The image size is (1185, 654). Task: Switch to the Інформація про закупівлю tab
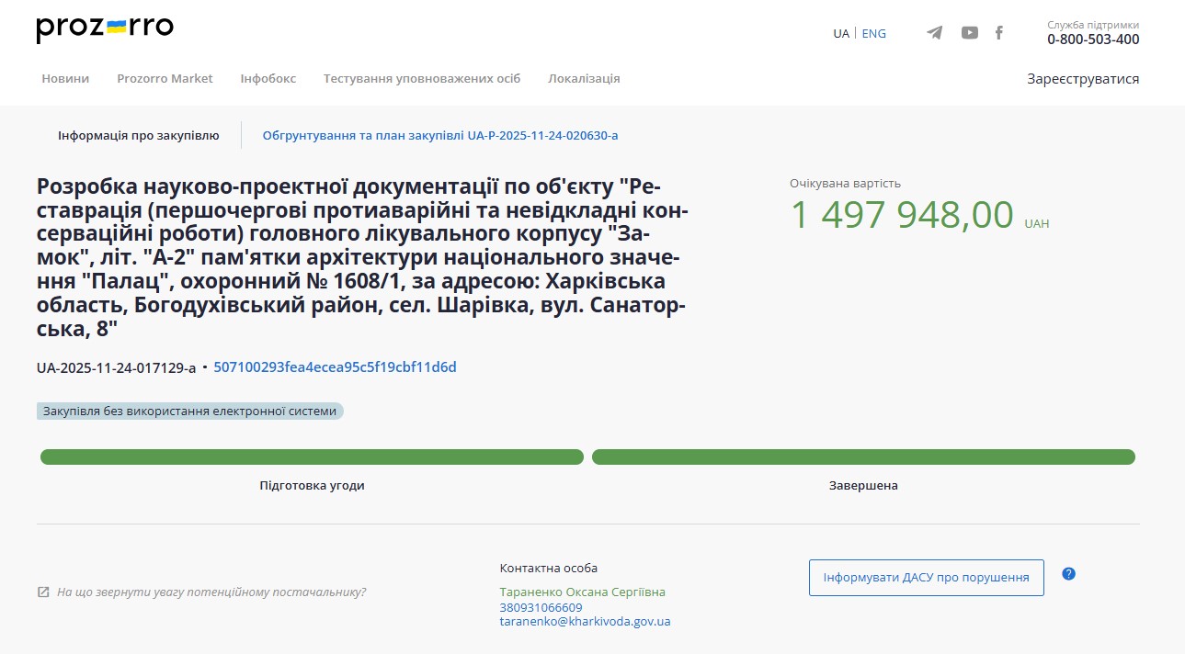tap(138, 134)
